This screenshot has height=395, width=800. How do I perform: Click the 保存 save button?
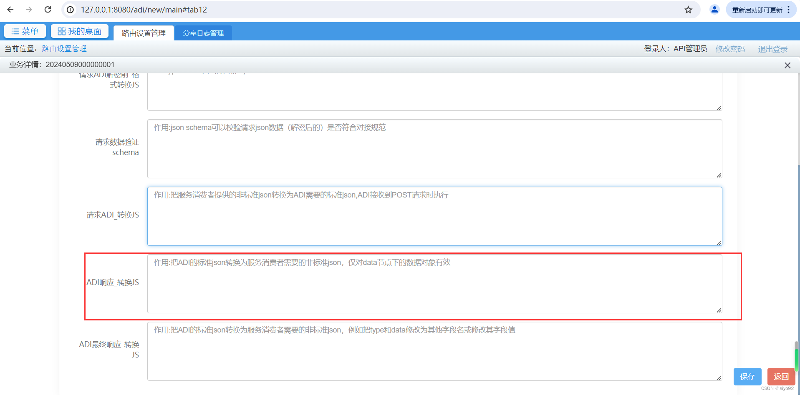point(747,377)
